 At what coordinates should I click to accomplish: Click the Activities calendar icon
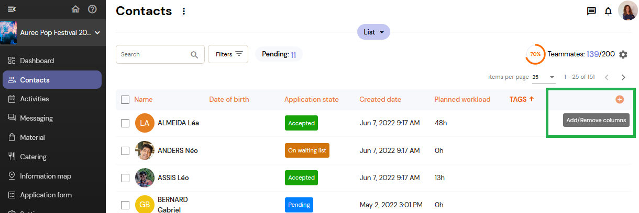12,99
